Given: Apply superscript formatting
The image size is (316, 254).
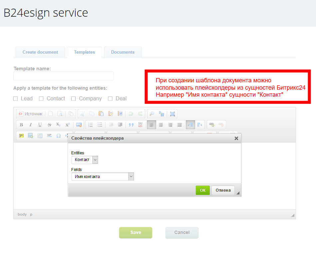Looking at the screenshot, I should point(68,125).
